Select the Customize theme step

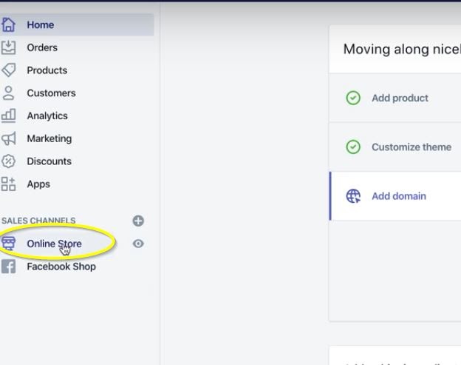(x=411, y=147)
